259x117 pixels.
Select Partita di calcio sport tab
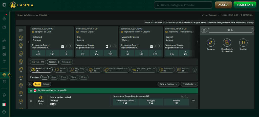click(x=41, y=70)
